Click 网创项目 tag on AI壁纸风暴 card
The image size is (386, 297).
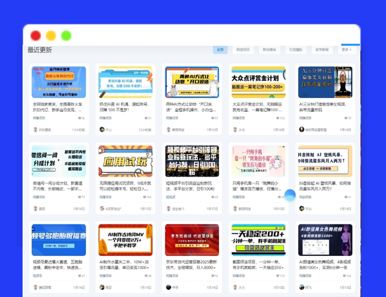click(305, 197)
